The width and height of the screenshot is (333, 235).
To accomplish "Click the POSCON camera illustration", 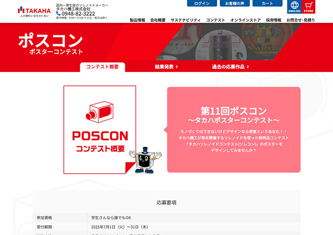I will pyautogui.click(x=99, y=112).
